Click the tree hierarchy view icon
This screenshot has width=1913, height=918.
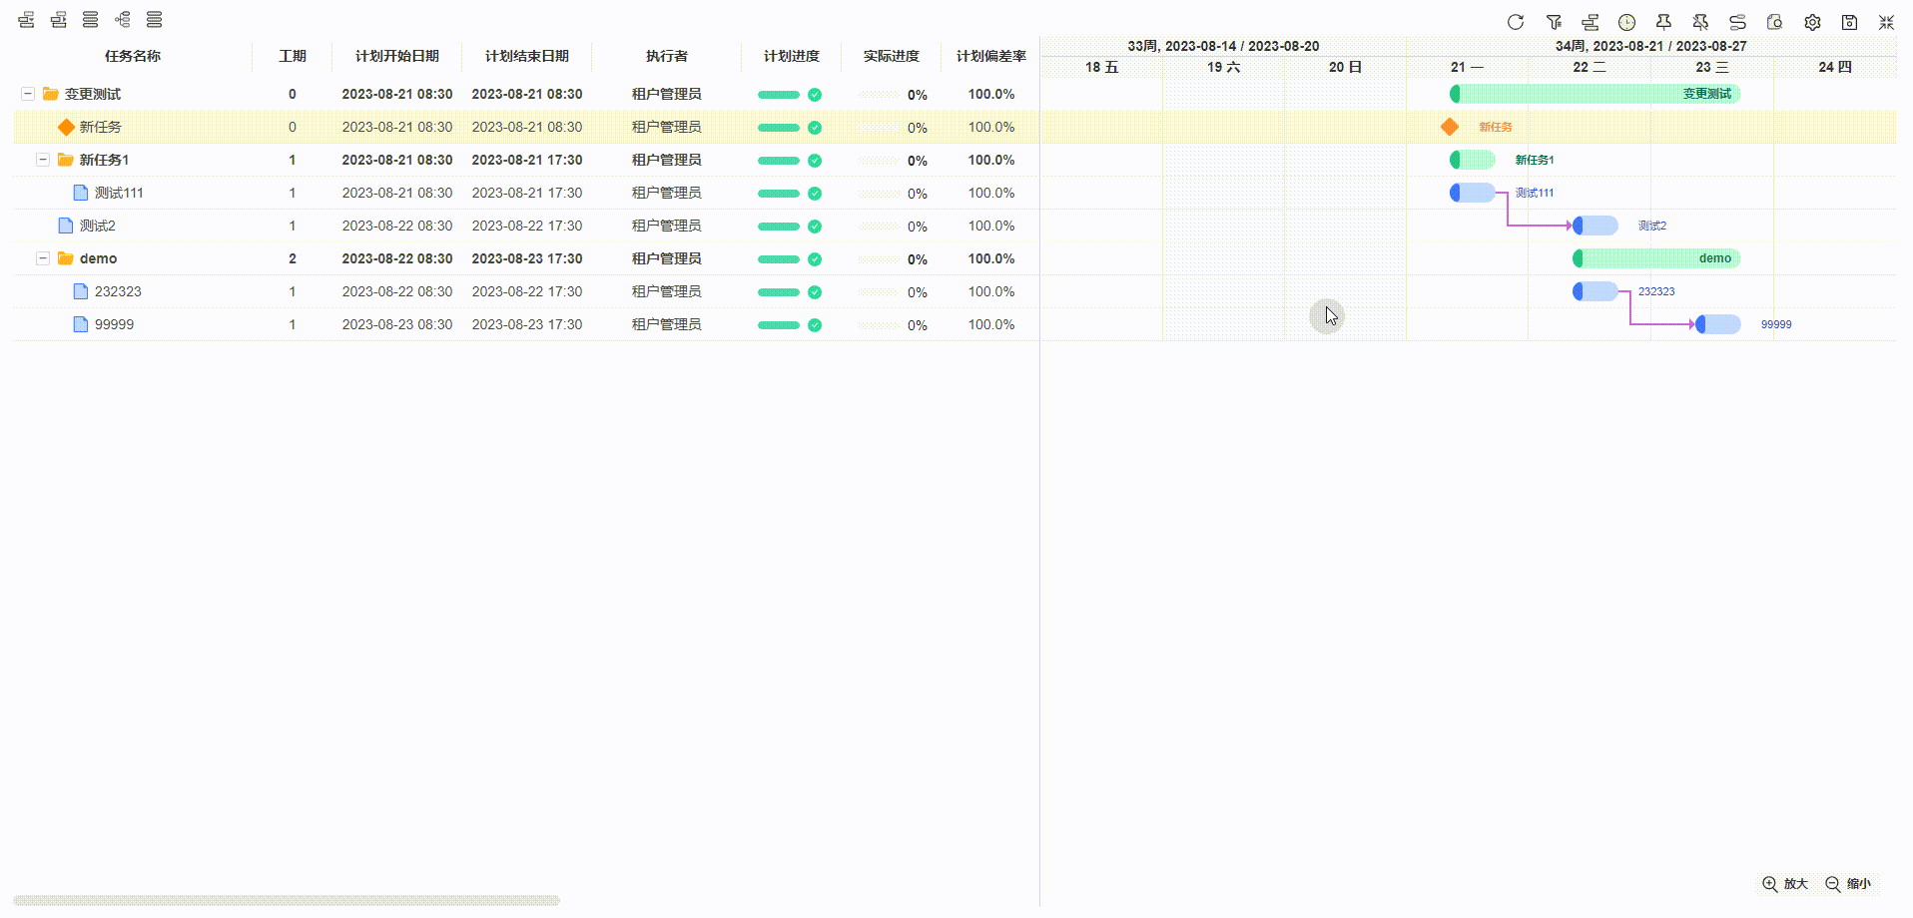pos(123,19)
